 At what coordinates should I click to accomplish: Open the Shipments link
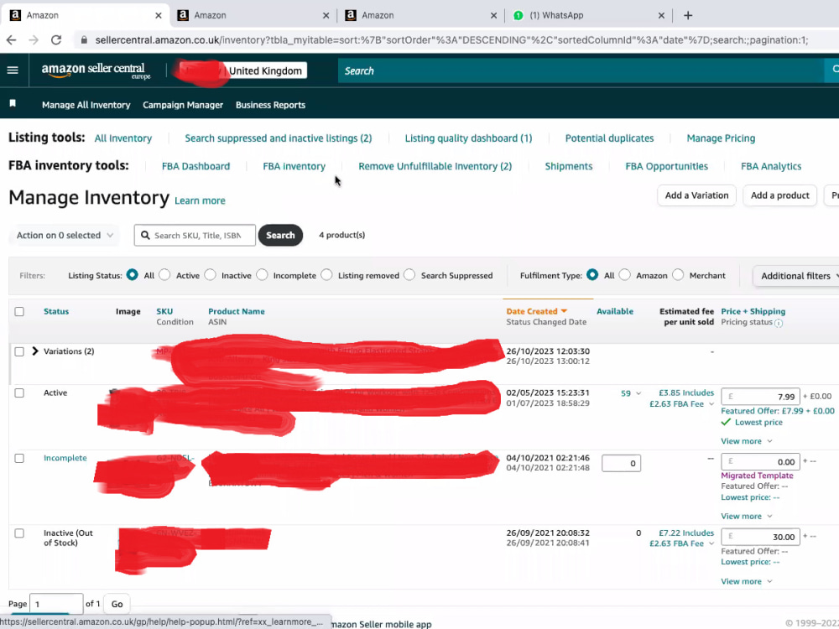coord(568,166)
